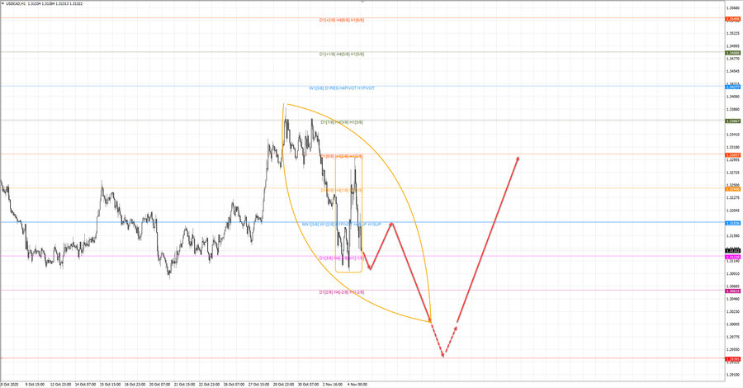Viewport: 743px width, 388px height.
Task: Click the 1.35680 price scale value
Action: [x=732, y=7]
